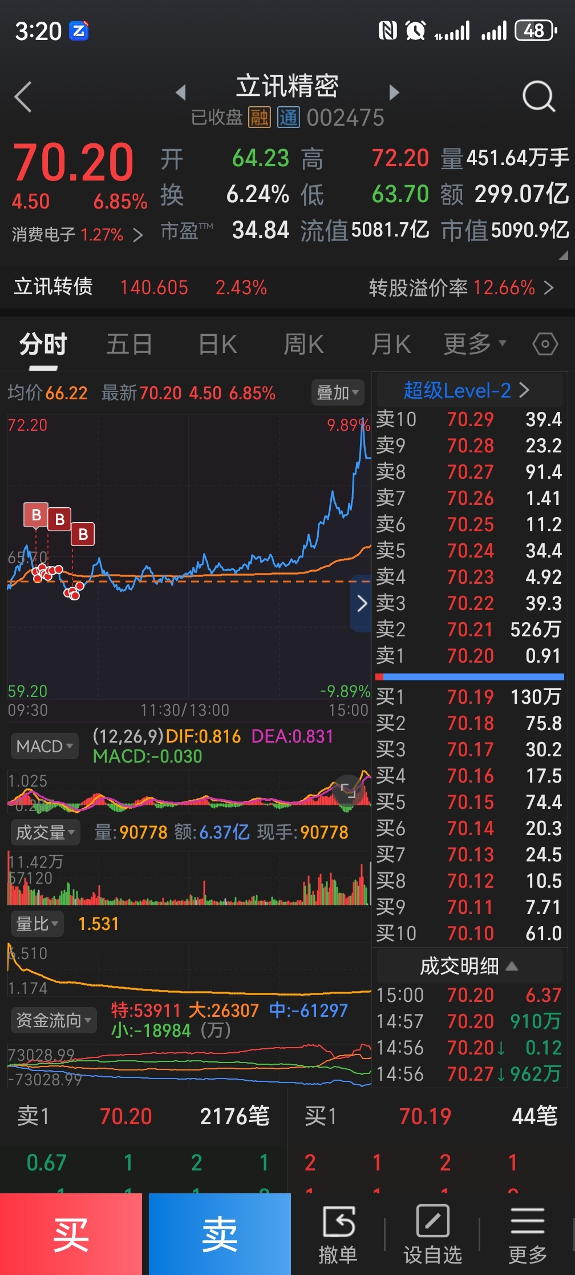
Task: Tap the 融 margin trading badge
Action: (x=259, y=118)
